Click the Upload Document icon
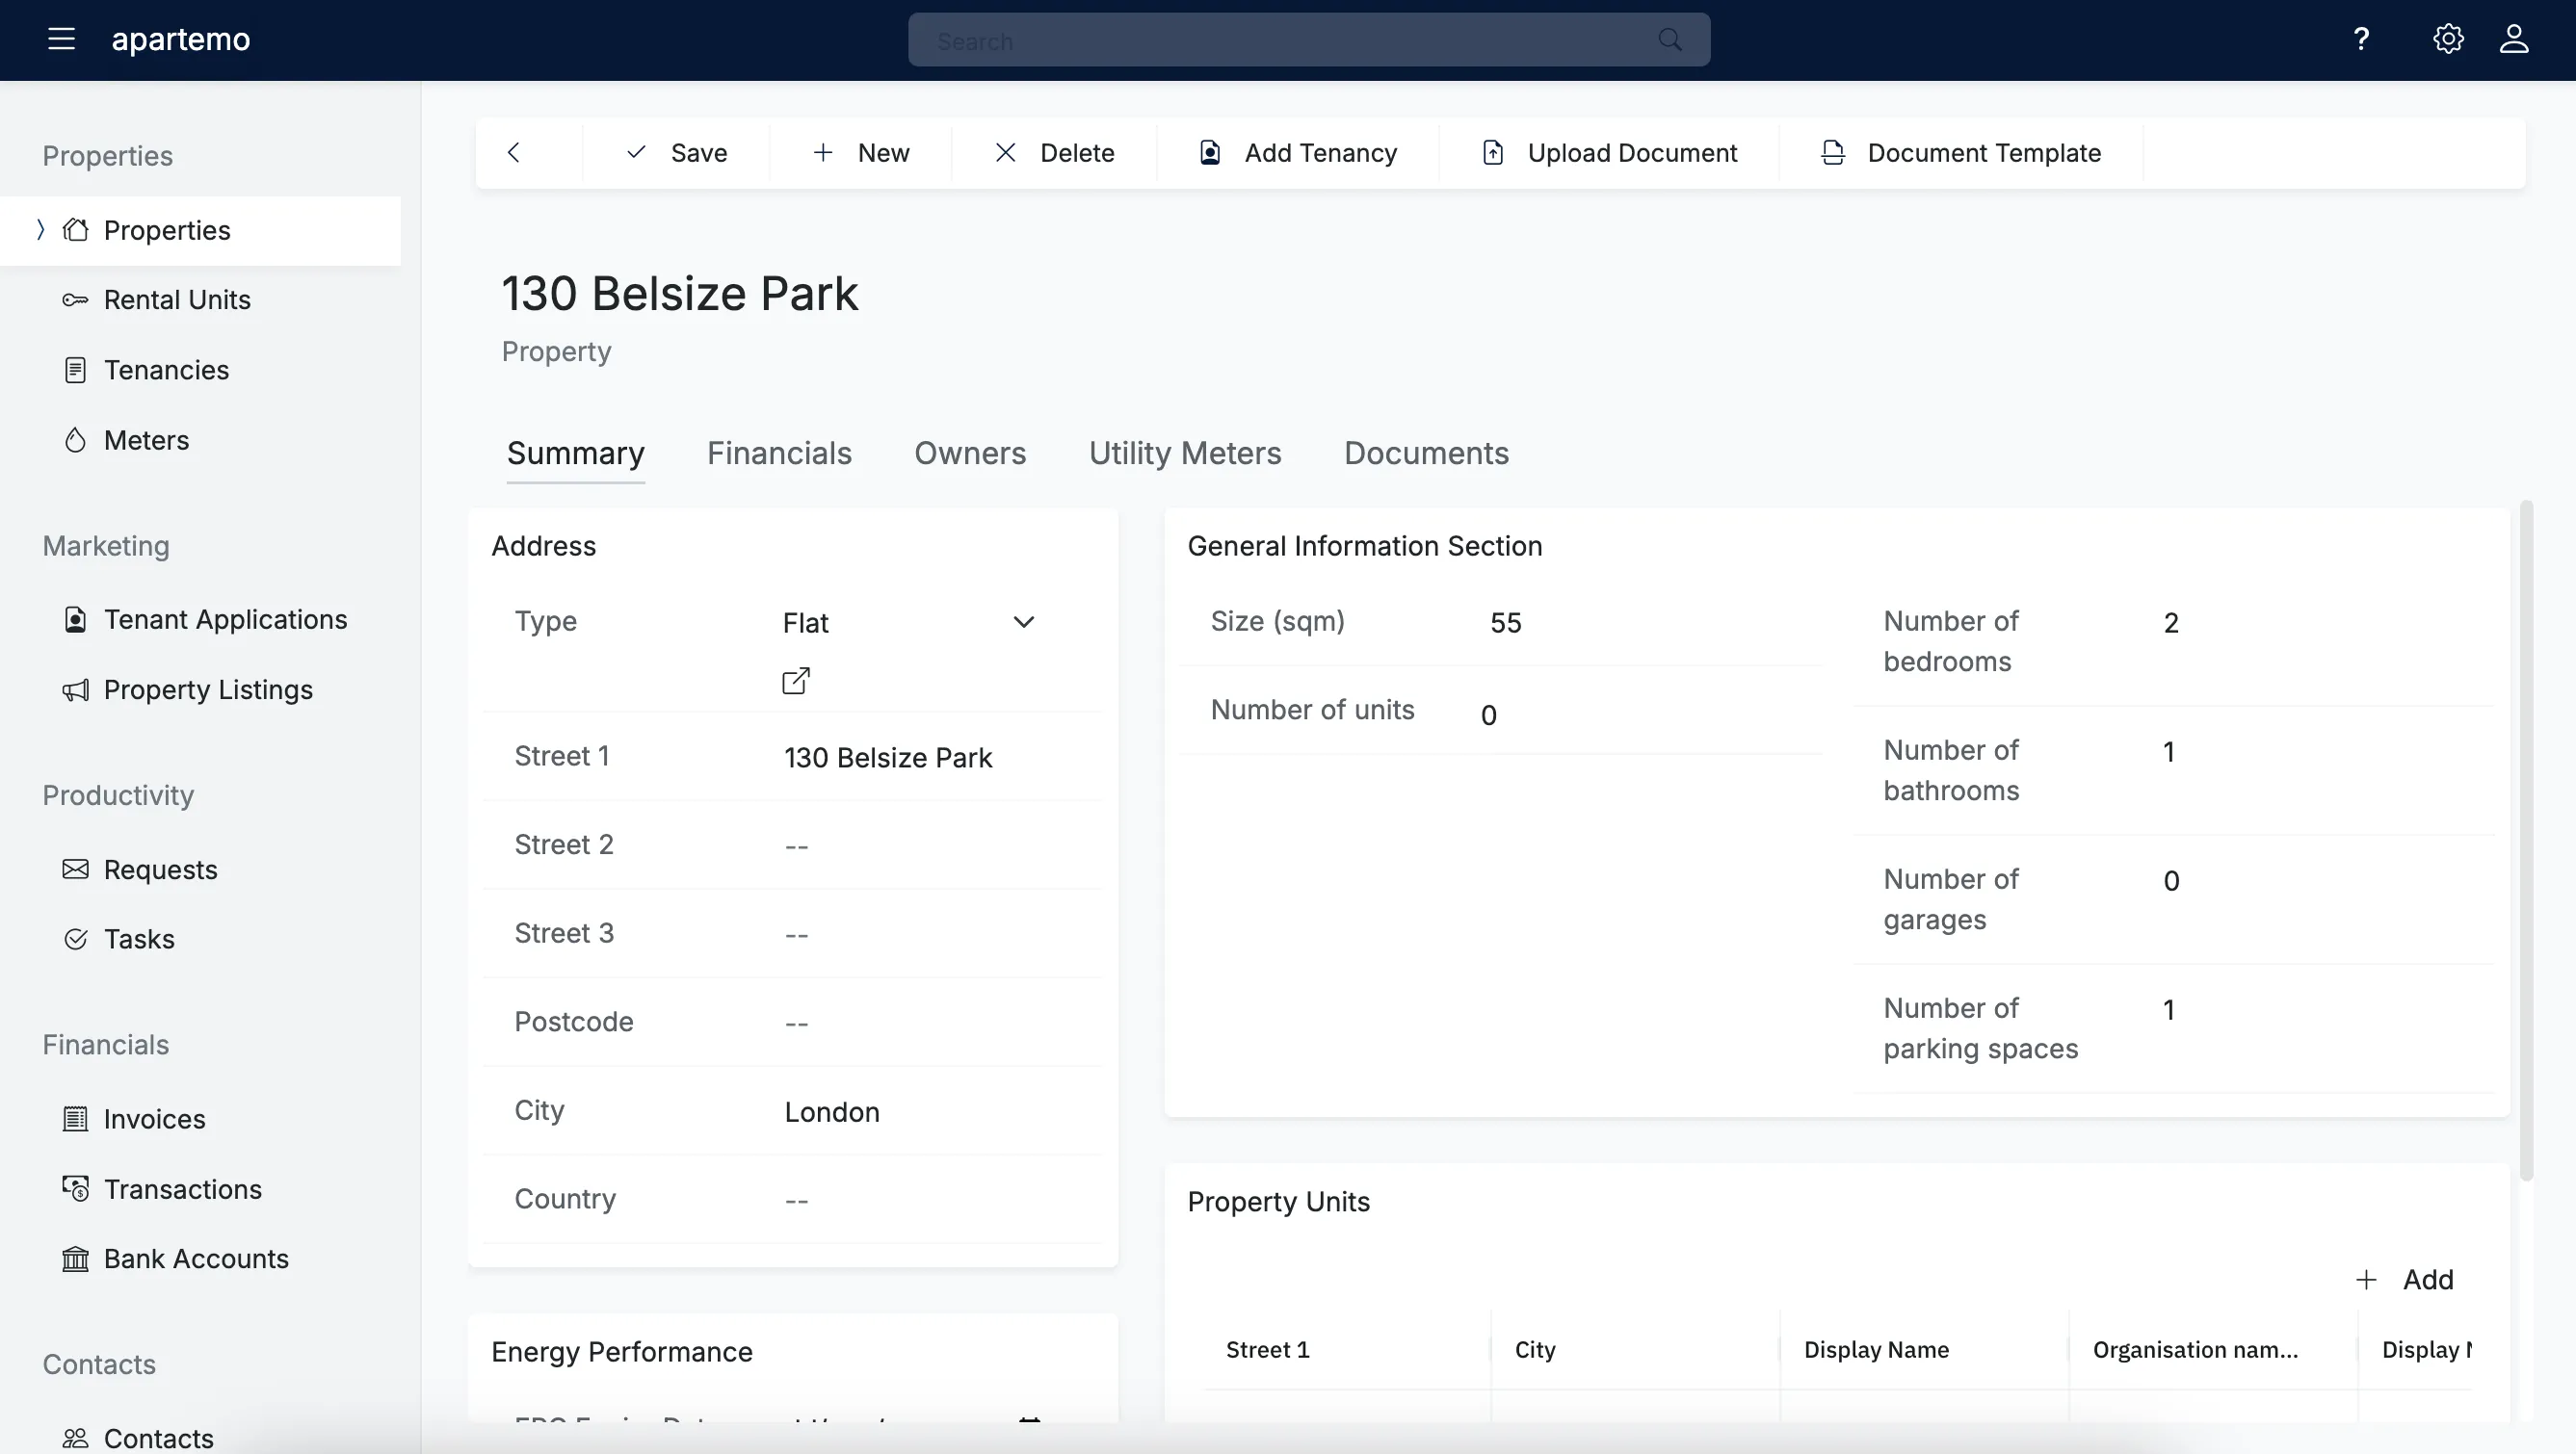The width and height of the screenshot is (2576, 1454). (x=1493, y=152)
